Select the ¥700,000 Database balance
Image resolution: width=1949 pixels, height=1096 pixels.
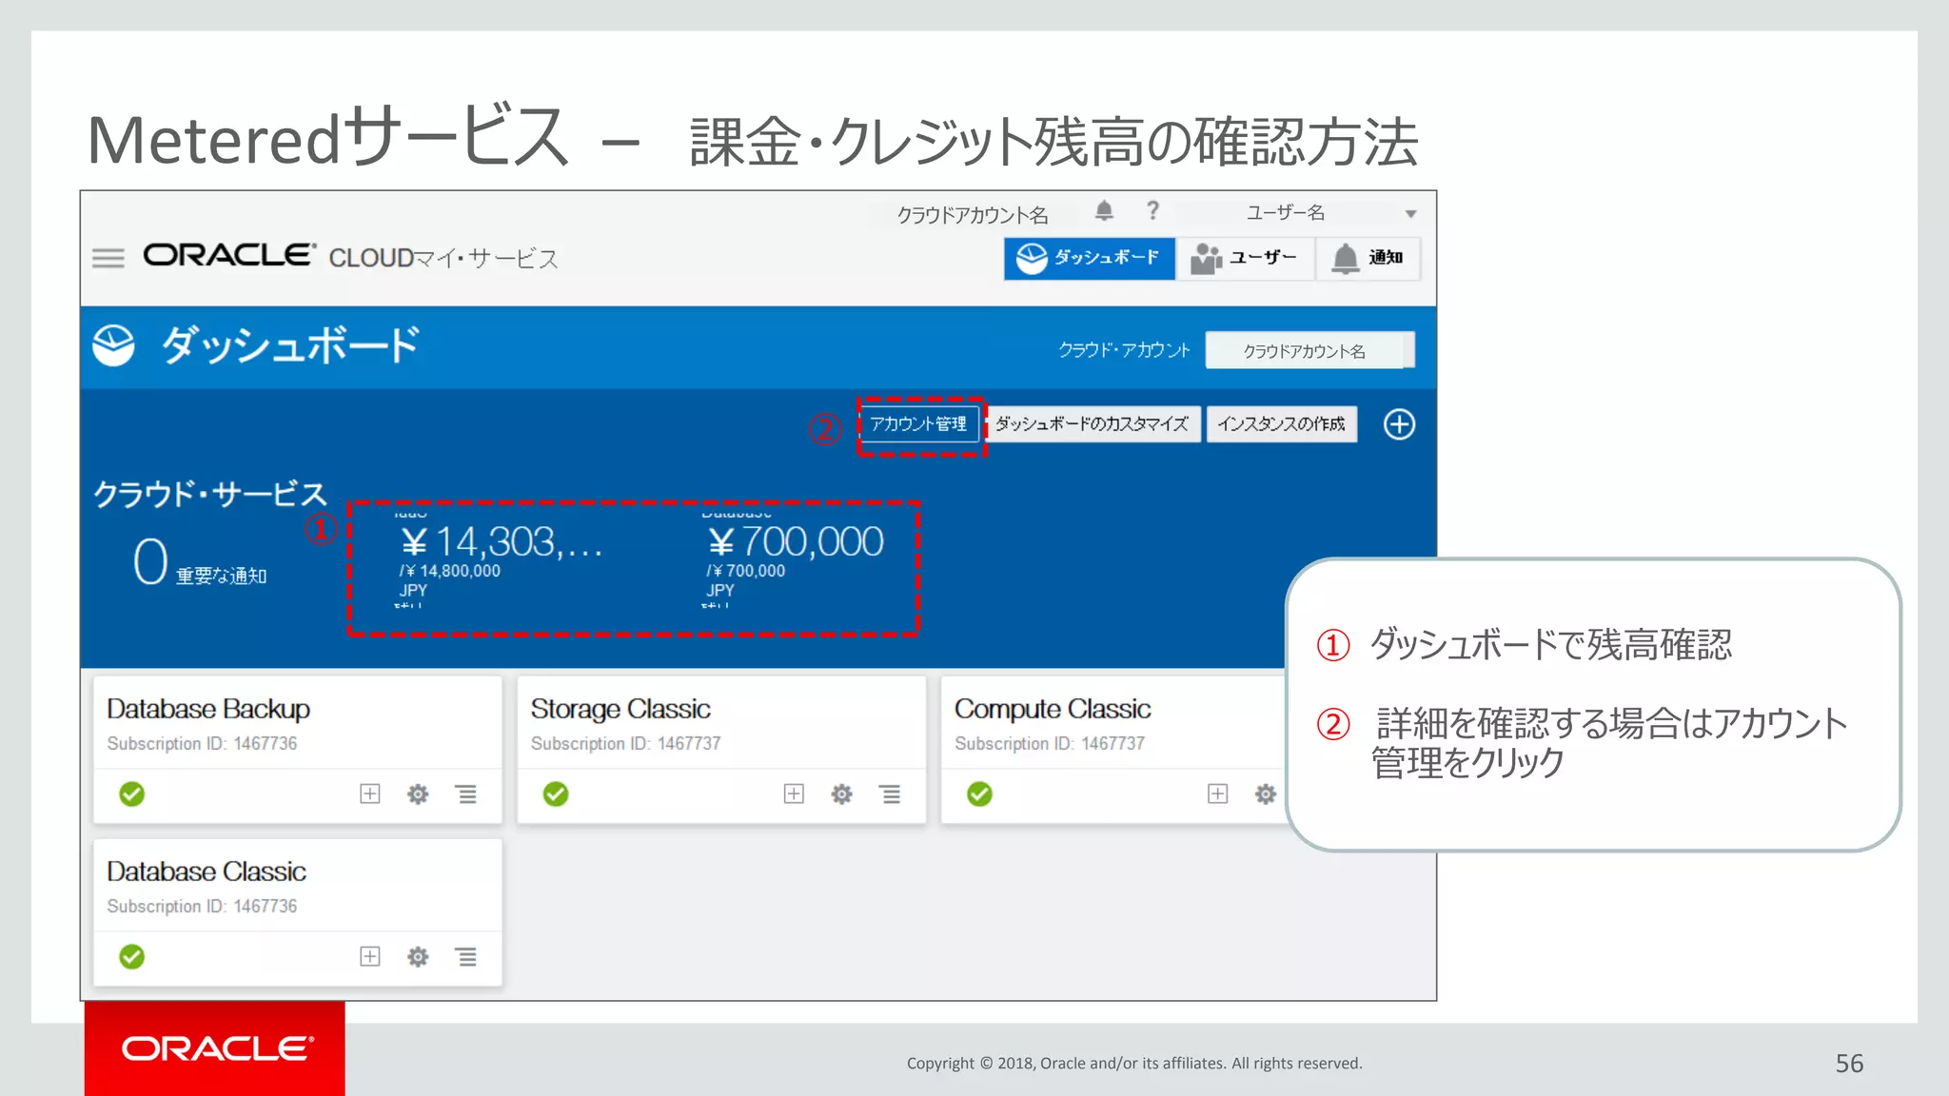[796, 542]
